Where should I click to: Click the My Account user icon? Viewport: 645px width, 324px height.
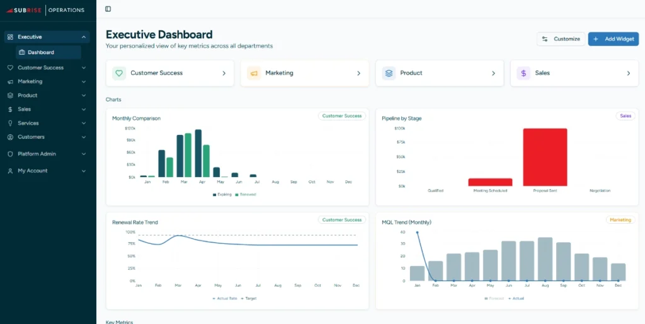pyautogui.click(x=10, y=170)
